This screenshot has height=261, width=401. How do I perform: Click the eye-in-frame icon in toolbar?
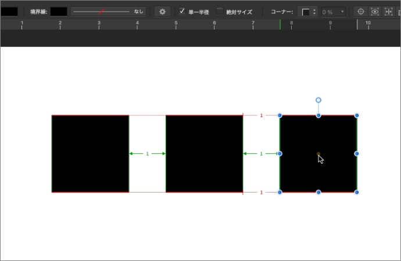tap(375, 12)
